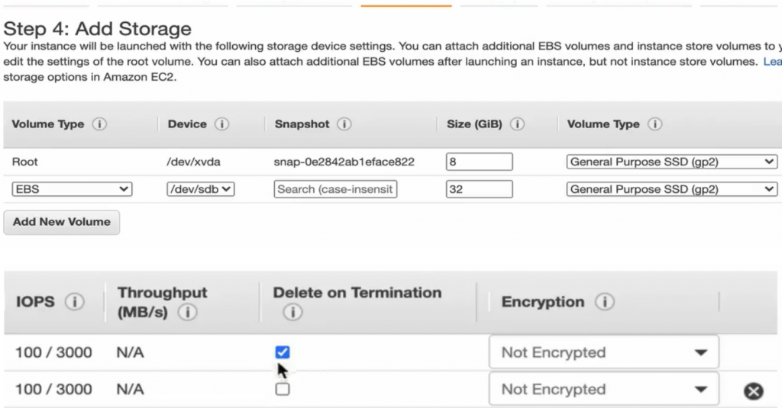The height and width of the screenshot is (408, 782).
Task: Open the /dev/sdb device dropdown
Action: (x=200, y=189)
